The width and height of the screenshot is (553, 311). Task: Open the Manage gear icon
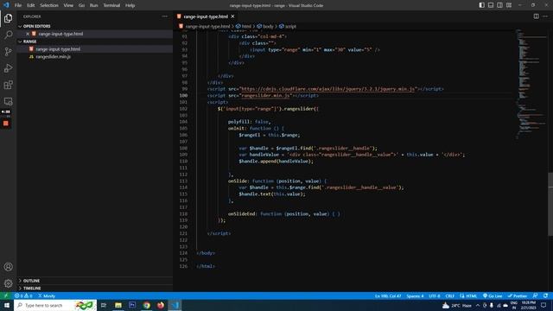point(8,283)
